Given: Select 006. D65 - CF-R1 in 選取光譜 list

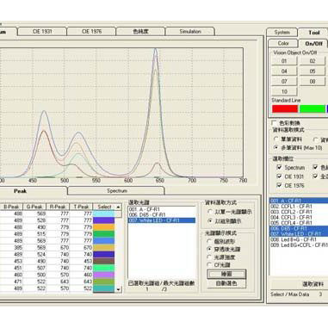Looking at the screenshot, I should pyautogui.click(x=162, y=214).
